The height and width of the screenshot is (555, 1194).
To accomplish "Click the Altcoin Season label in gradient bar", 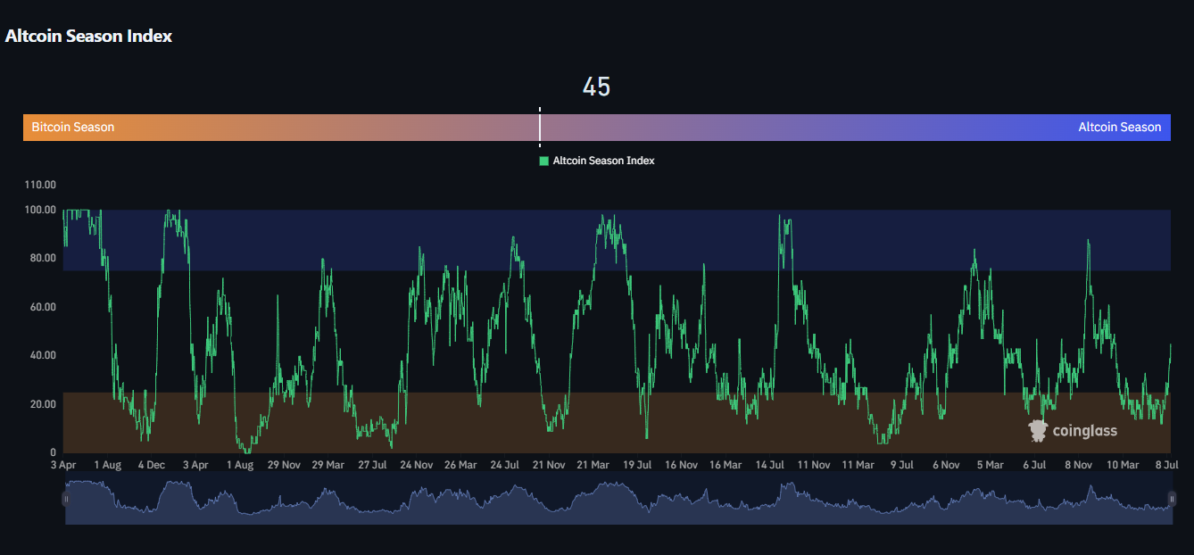I will (x=1119, y=128).
